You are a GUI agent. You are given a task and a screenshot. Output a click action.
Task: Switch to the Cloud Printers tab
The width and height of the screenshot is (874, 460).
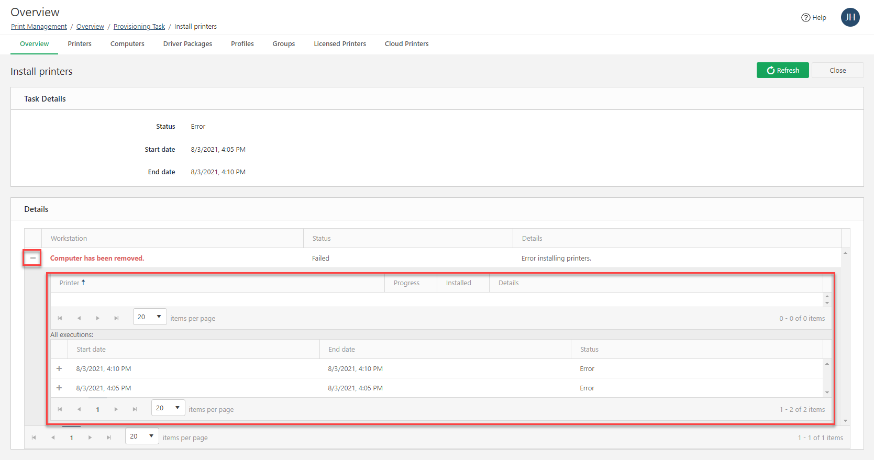(406, 44)
